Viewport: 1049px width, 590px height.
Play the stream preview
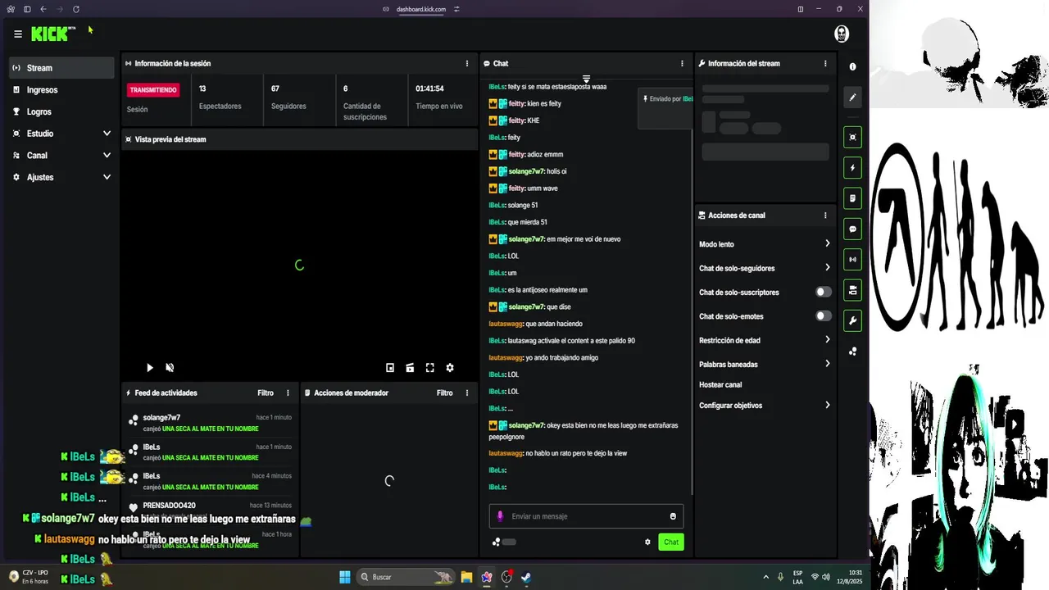tap(149, 368)
